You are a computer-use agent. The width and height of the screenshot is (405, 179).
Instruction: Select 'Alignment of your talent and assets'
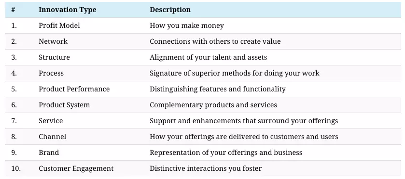[x=209, y=57]
